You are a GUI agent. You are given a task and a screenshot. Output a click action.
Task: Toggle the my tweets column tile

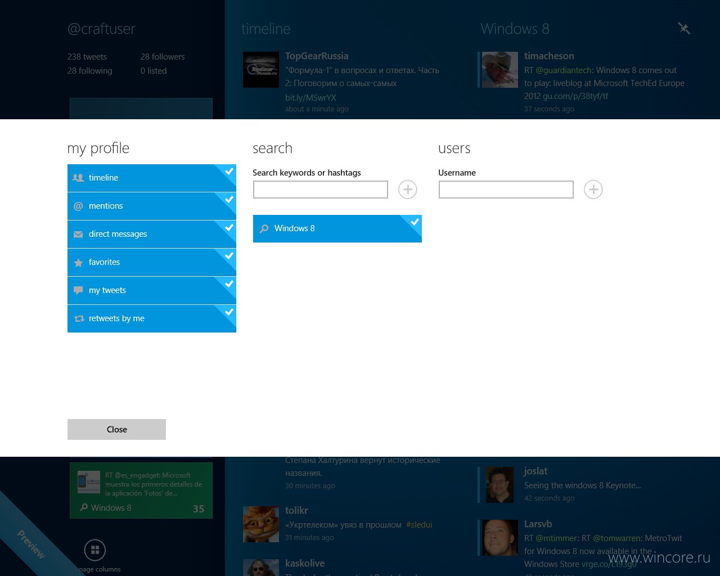coord(152,290)
